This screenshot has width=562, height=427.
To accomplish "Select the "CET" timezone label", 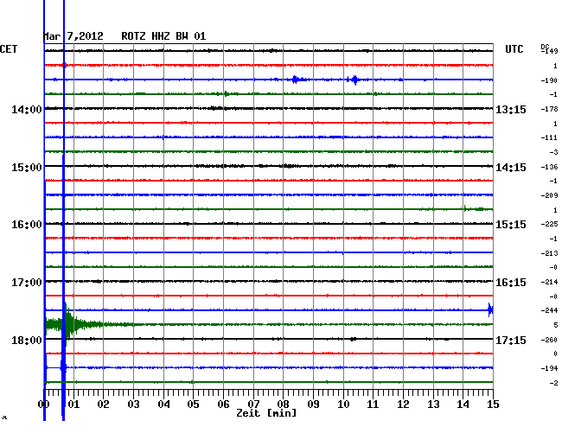I will [9, 49].
